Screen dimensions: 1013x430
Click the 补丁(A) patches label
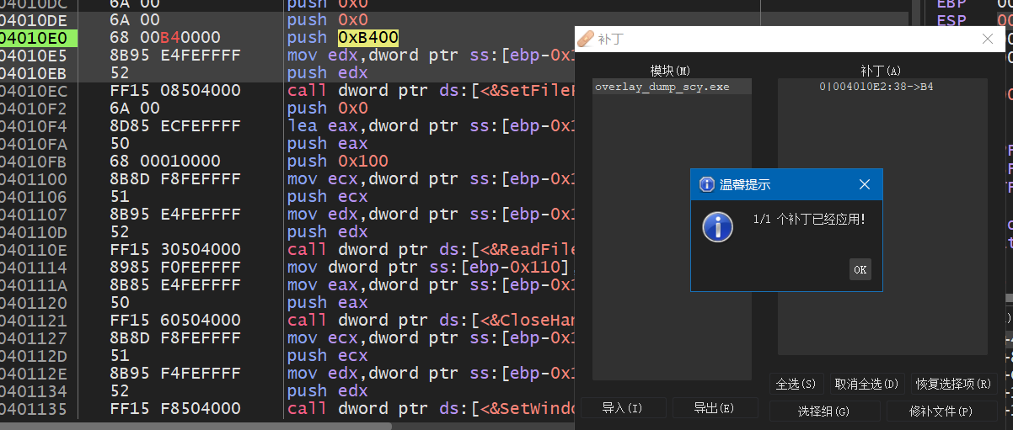(x=882, y=71)
